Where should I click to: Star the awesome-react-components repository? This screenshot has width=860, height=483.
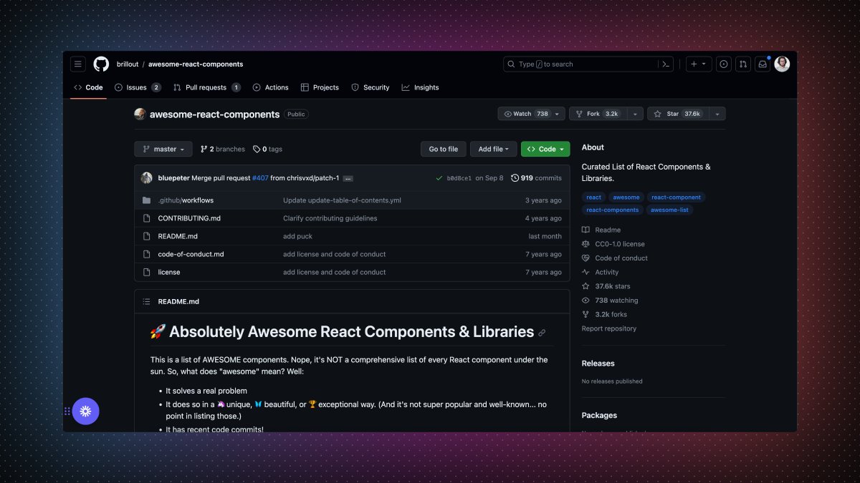tap(674, 113)
